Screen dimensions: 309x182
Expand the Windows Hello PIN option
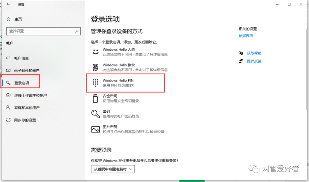(x=125, y=83)
